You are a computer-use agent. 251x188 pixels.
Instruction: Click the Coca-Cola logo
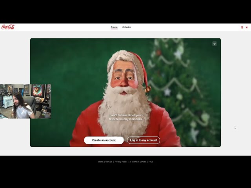click(x=8, y=27)
